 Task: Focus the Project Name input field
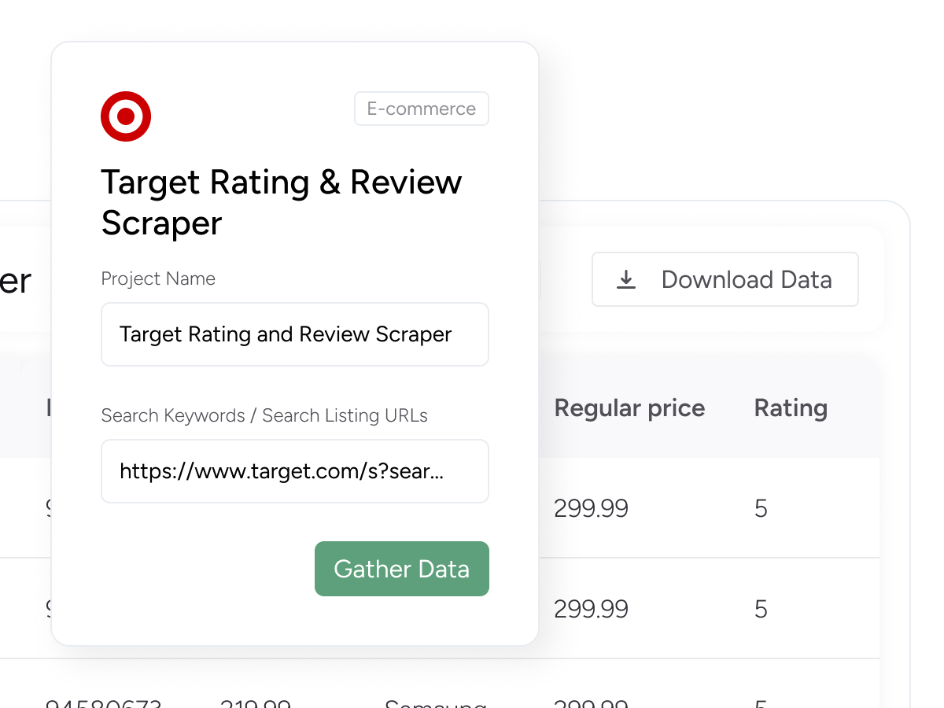(294, 334)
